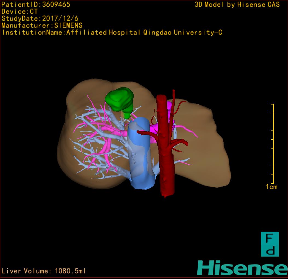Select the Liver Volume: 1080.5ml text
The width and height of the screenshot is (288, 279).
44,271
